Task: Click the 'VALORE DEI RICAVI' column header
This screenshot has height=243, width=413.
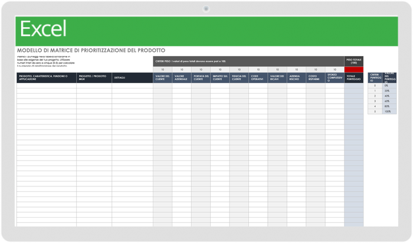Action: [277, 78]
